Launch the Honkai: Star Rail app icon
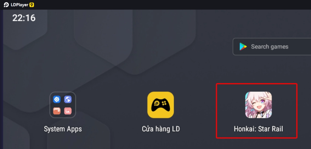This screenshot has height=149, width=311. pyautogui.click(x=258, y=105)
